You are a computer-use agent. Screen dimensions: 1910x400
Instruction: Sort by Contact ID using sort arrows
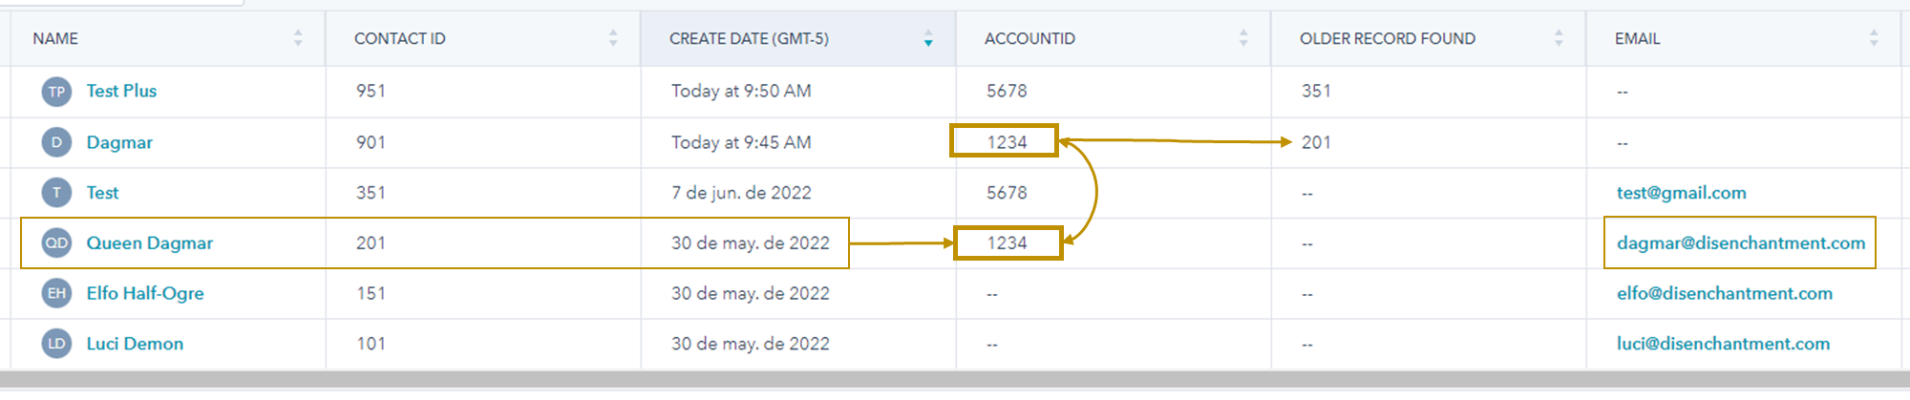click(x=613, y=38)
